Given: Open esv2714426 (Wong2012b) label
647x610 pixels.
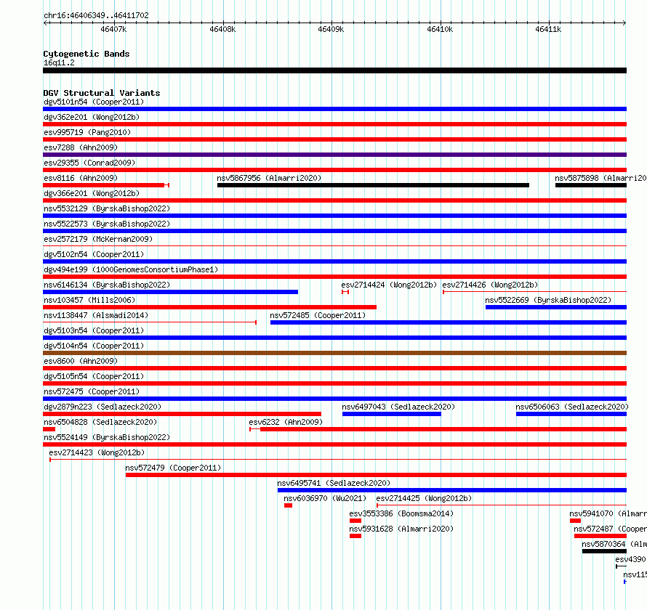Looking at the screenshot, I should 490,285.
